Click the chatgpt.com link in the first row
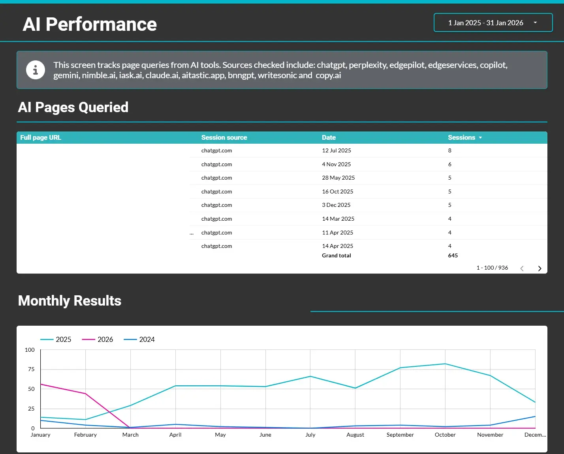Viewport: 564px width, 454px height. (x=216, y=150)
